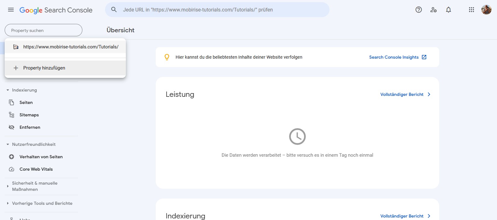Open the help question mark icon
497x220 pixels.
pyautogui.click(x=419, y=10)
